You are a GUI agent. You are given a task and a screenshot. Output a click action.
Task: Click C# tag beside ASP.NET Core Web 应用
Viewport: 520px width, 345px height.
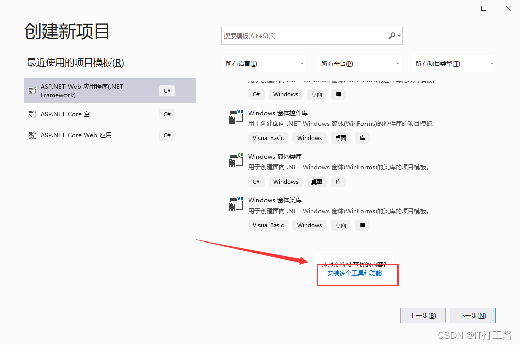pos(167,135)
